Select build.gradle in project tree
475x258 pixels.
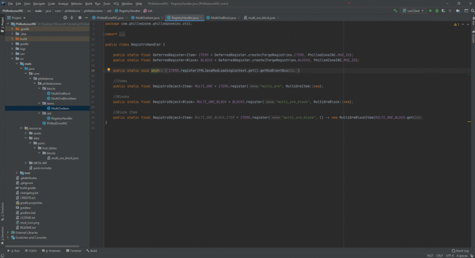28,188
